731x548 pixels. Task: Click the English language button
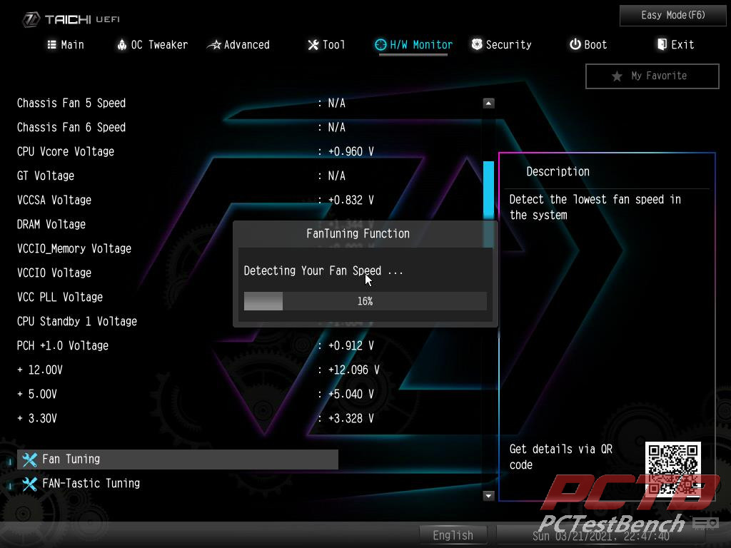[453, 535]
